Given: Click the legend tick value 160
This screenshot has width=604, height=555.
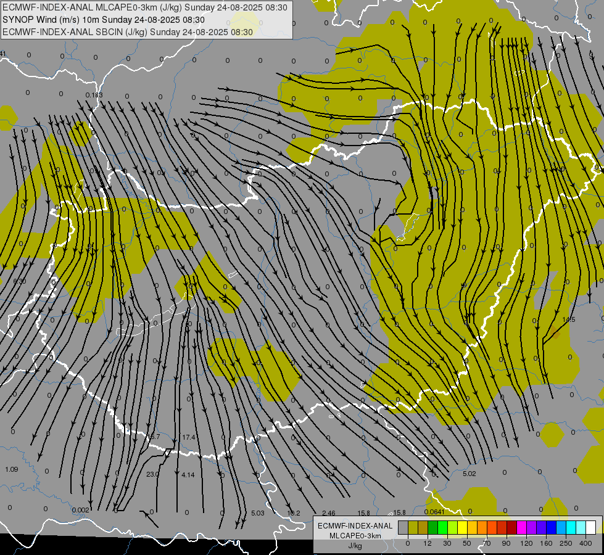Looking at the screenshot, I should [546, 543].
